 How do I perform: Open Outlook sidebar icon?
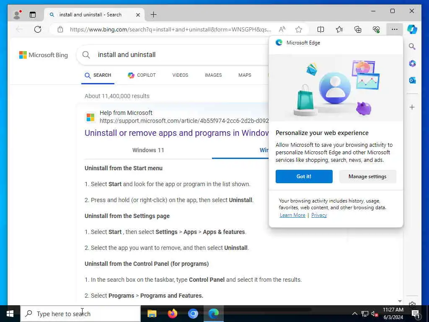[412, 80]
